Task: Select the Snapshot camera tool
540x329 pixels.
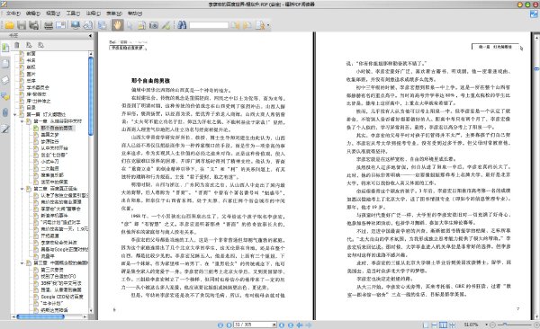Action: [154, 25]
